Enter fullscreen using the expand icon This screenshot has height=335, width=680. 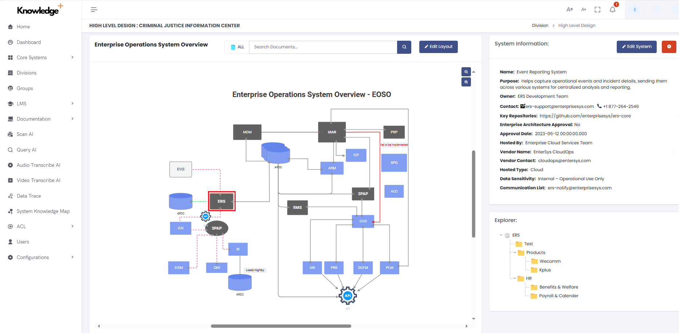pyautogui.click(x=597, y=9)
